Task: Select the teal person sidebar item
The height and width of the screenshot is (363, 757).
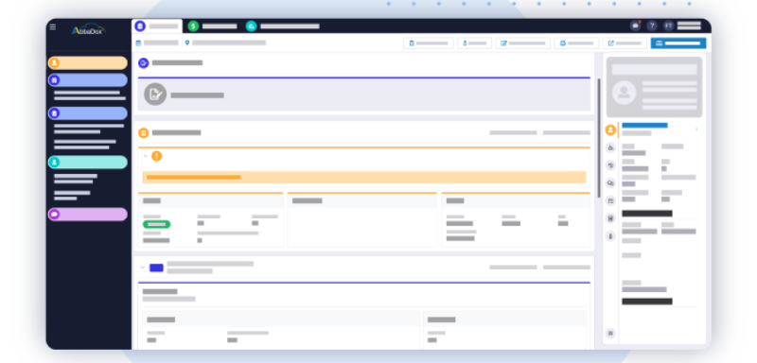Action: point(87,163)
